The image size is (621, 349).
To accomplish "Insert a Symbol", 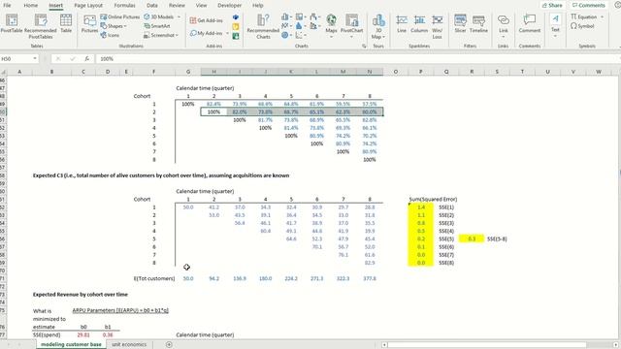I will pos(582,26).
